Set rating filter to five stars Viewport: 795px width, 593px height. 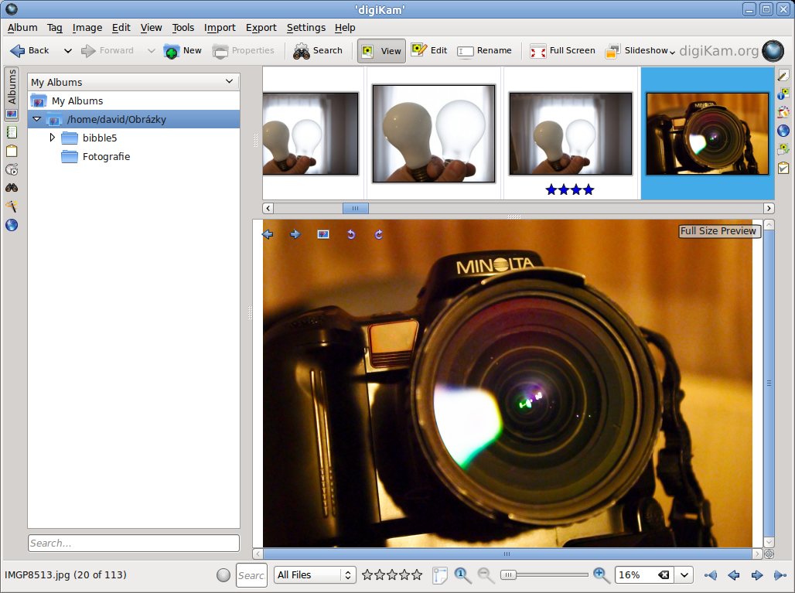pyautogui.click(x=417, y=574)
